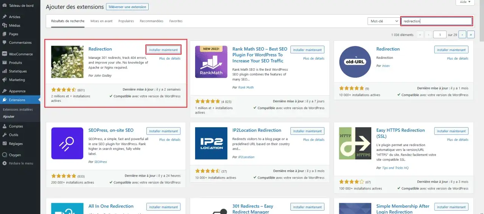
Task: Open Extensions installées submenu item
Action: pyautogui.click(x=18, y=109)
